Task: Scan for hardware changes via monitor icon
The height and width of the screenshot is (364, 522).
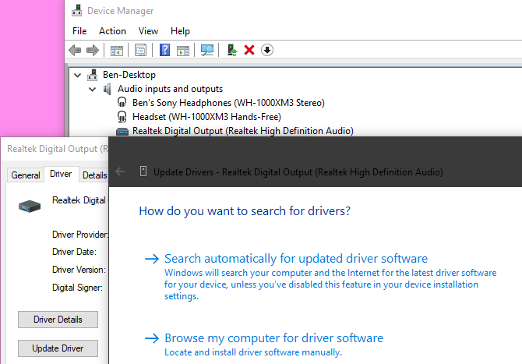Action: [x=207, y=50]
